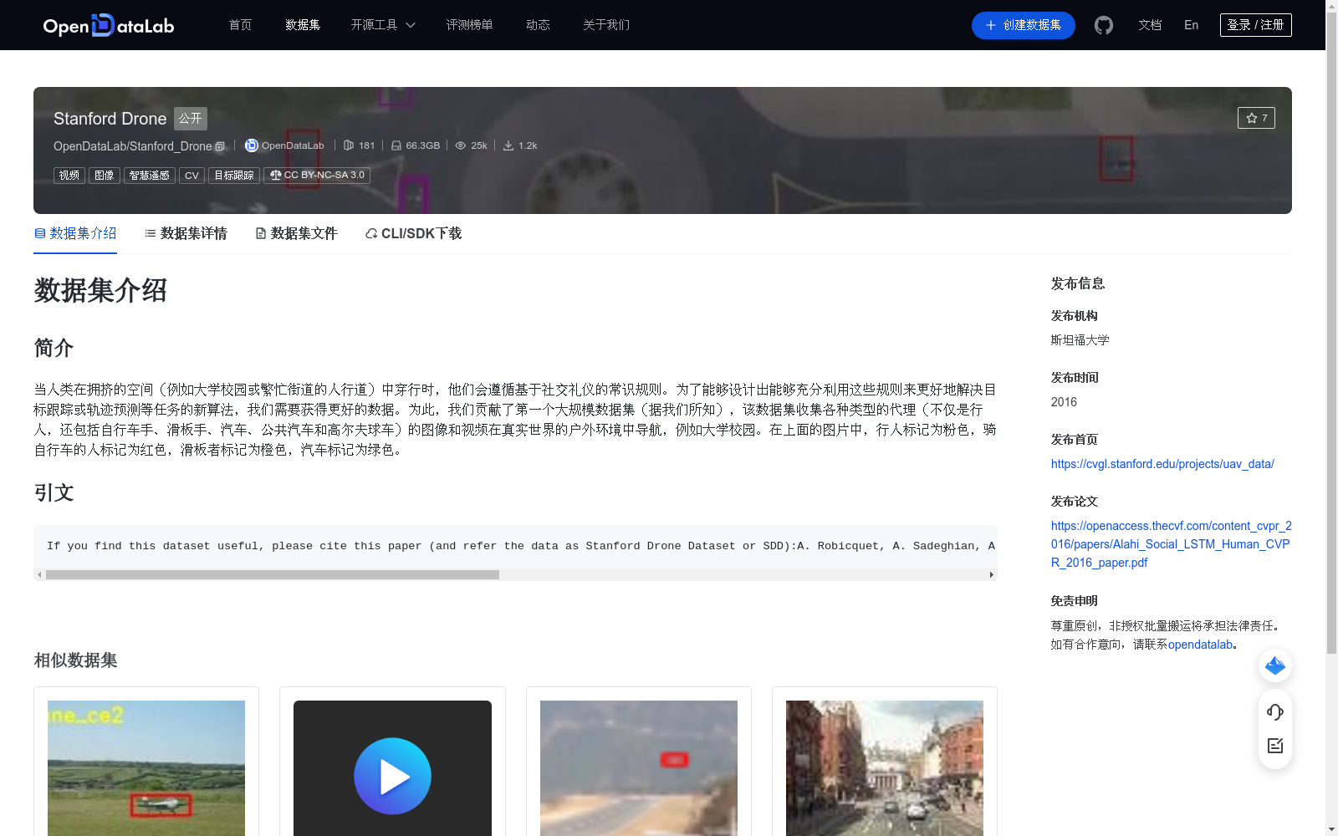Open the cvgl.stanford.edu uav_data homepage link

[1162, 464]
